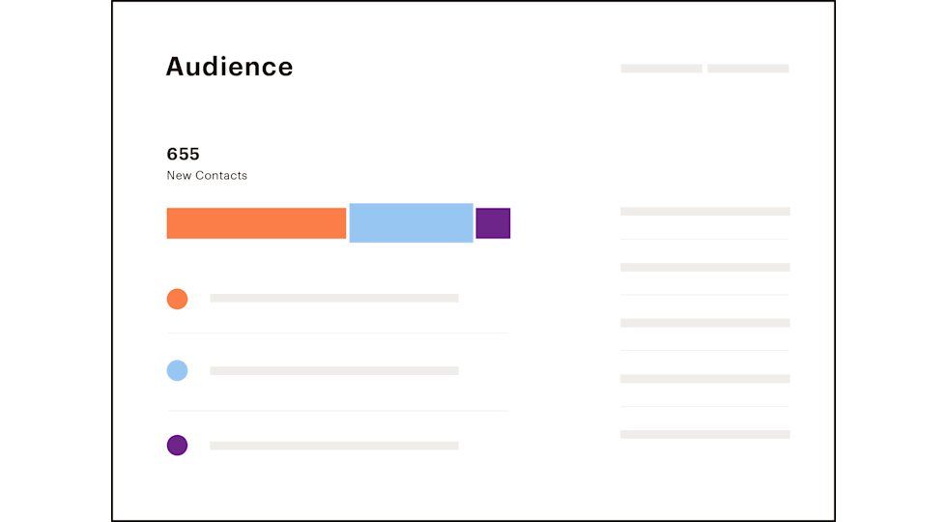The height and width of the screenshot is (522, 947).
Task: Select first row in right-side list
Action: (704, 212)
